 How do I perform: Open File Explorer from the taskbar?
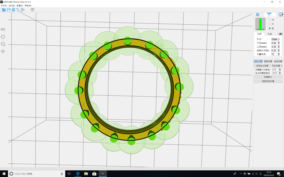[x=86, y=174]
